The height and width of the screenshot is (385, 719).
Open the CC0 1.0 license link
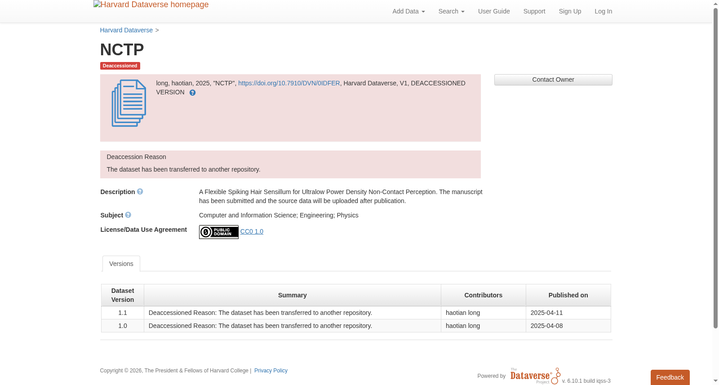pyautogui.click(x=252, y=231)
